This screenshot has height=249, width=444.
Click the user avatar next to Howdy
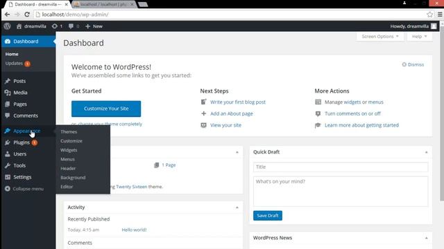point(434,26)
